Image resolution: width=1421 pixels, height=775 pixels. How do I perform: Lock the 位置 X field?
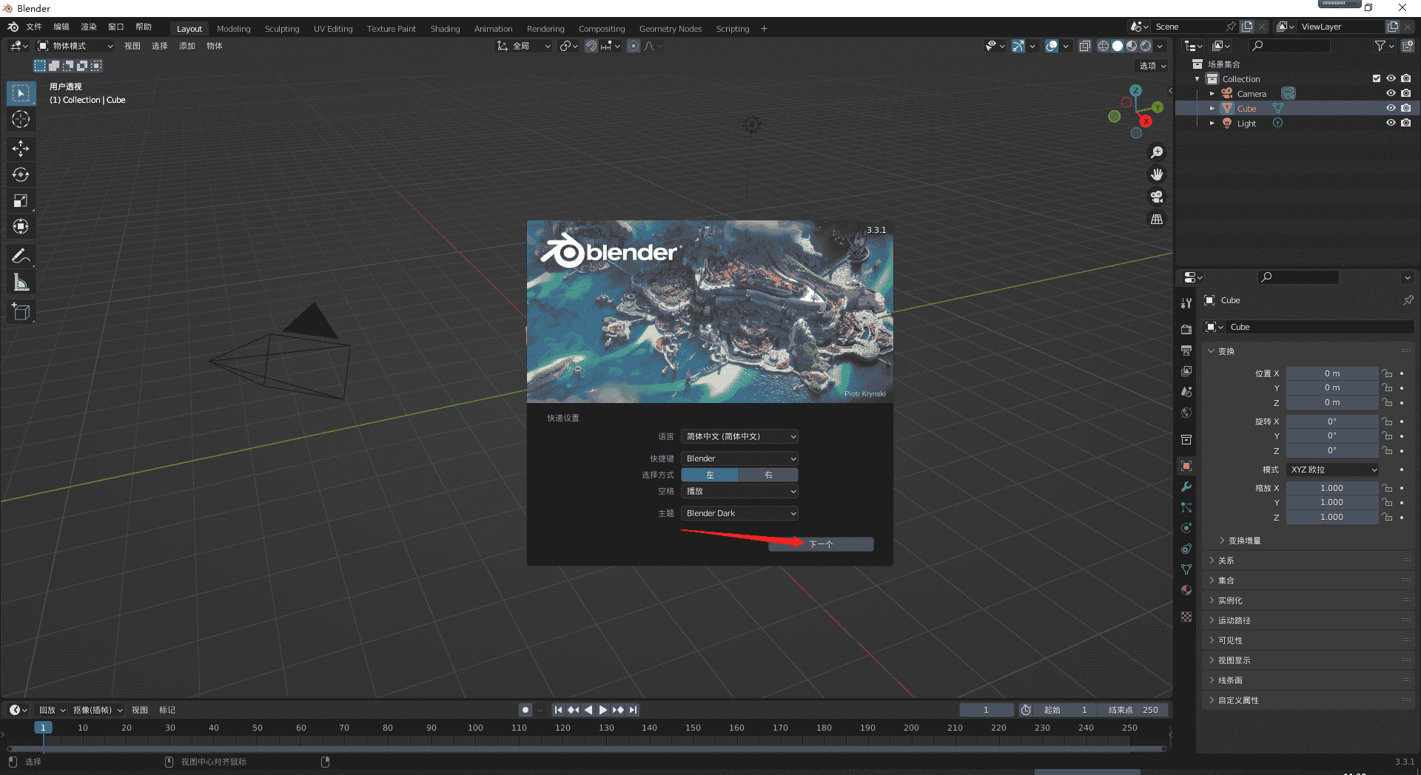1387,373
